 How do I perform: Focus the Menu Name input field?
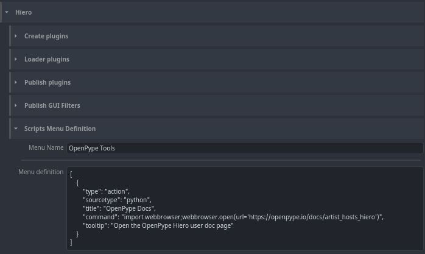245,148
